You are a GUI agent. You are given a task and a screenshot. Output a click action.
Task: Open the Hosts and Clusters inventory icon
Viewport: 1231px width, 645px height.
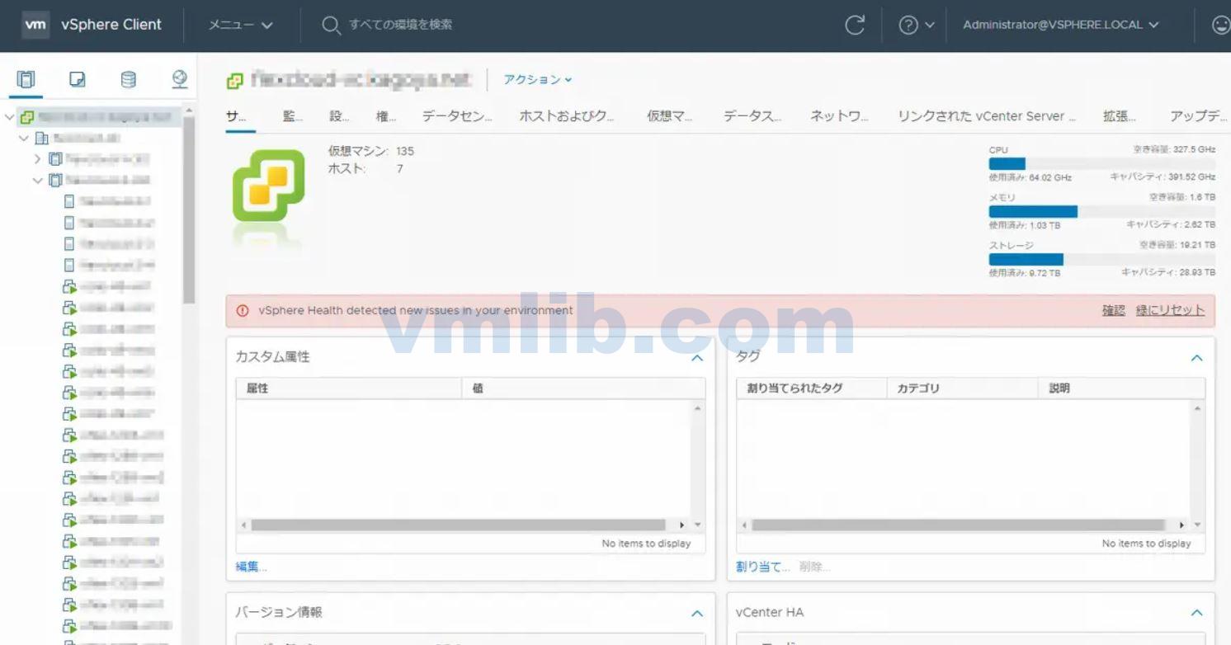[x=26, y=79]
